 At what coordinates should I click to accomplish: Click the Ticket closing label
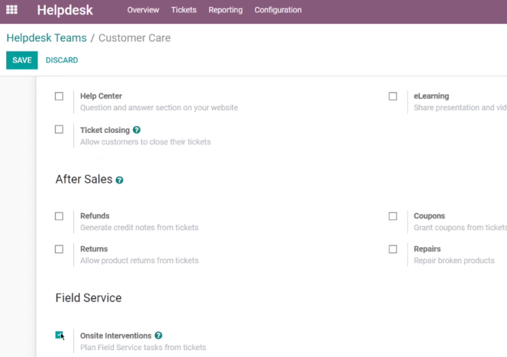tap(105, 130)
